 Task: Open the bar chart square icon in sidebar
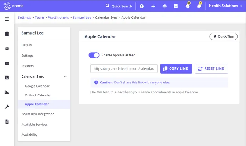[7, 78]
